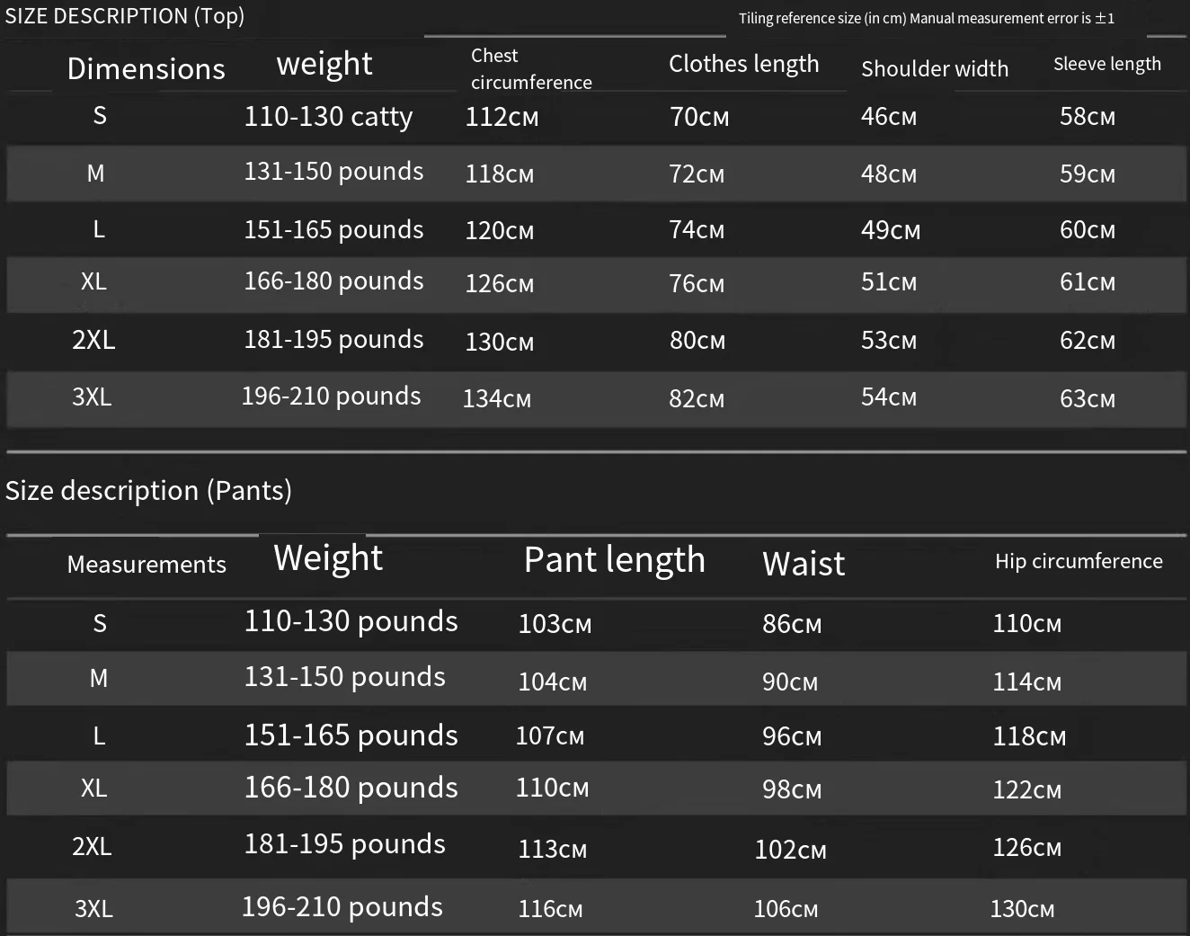Image resolution: width=1190 pixels, height=936 pixels.
Task: Click the tiling reference size note
Action: (926, 18)
